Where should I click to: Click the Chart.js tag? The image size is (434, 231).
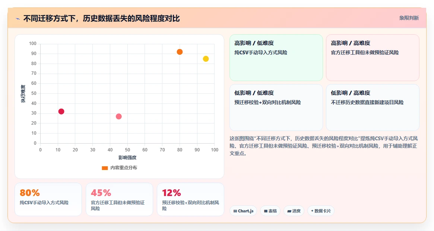(x=243, y=211)
